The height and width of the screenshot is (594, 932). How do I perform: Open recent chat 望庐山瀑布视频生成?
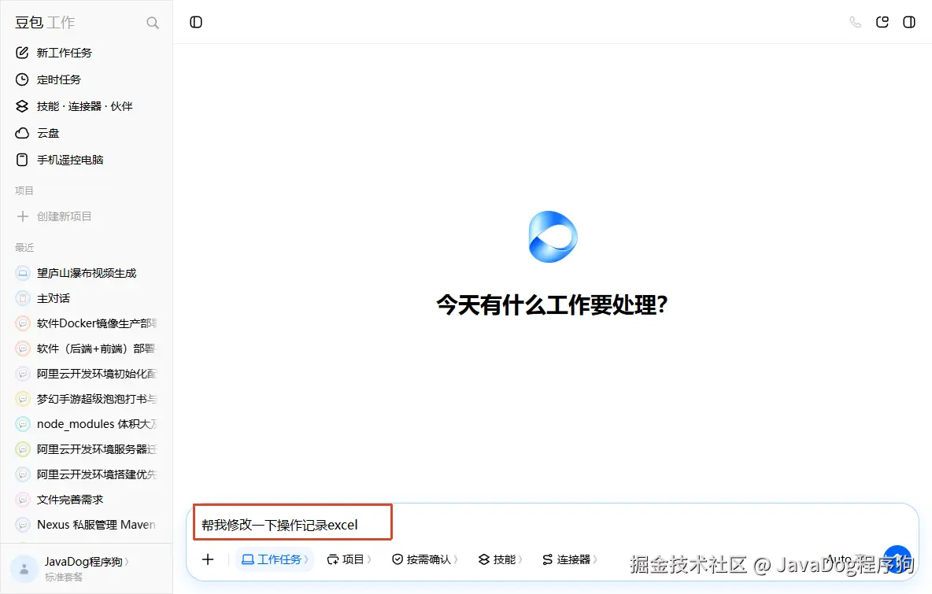(x=86, y=273)
